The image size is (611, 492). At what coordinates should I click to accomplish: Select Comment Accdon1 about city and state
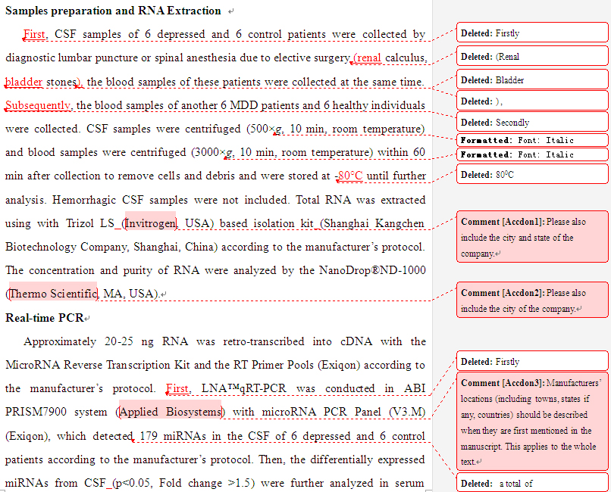[531, 236]
